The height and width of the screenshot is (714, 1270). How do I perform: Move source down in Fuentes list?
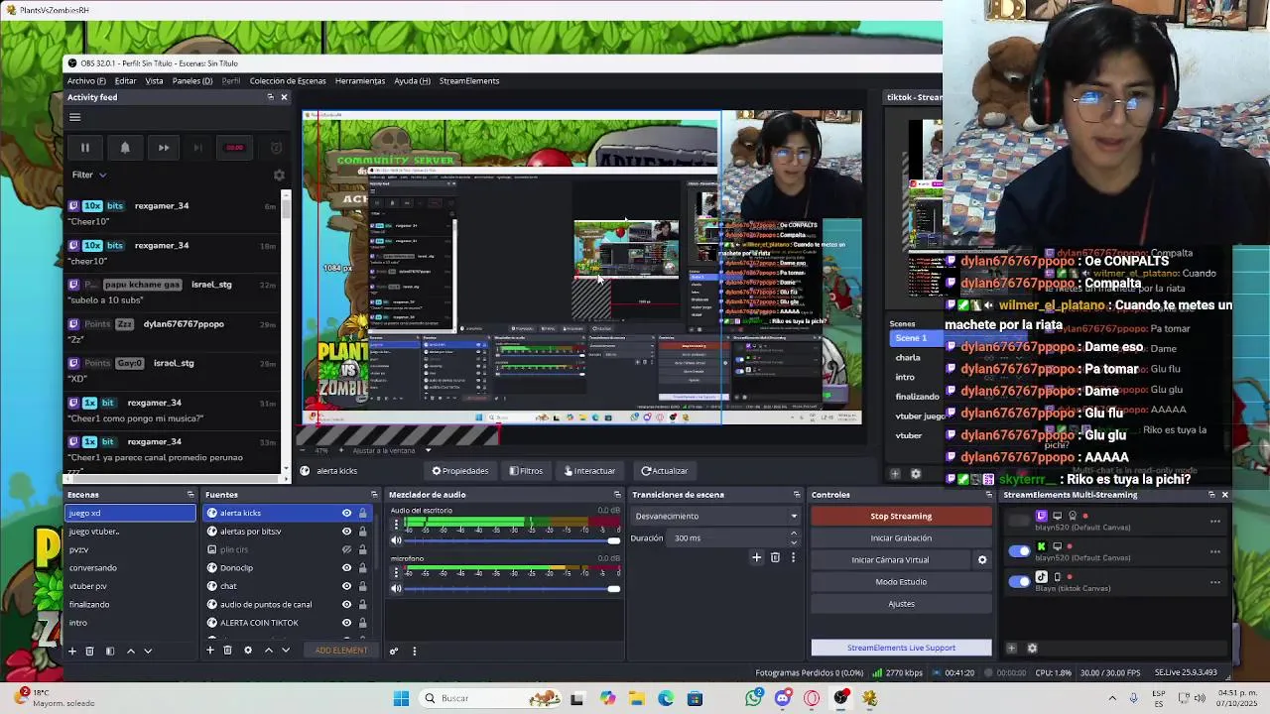point(286,651)
